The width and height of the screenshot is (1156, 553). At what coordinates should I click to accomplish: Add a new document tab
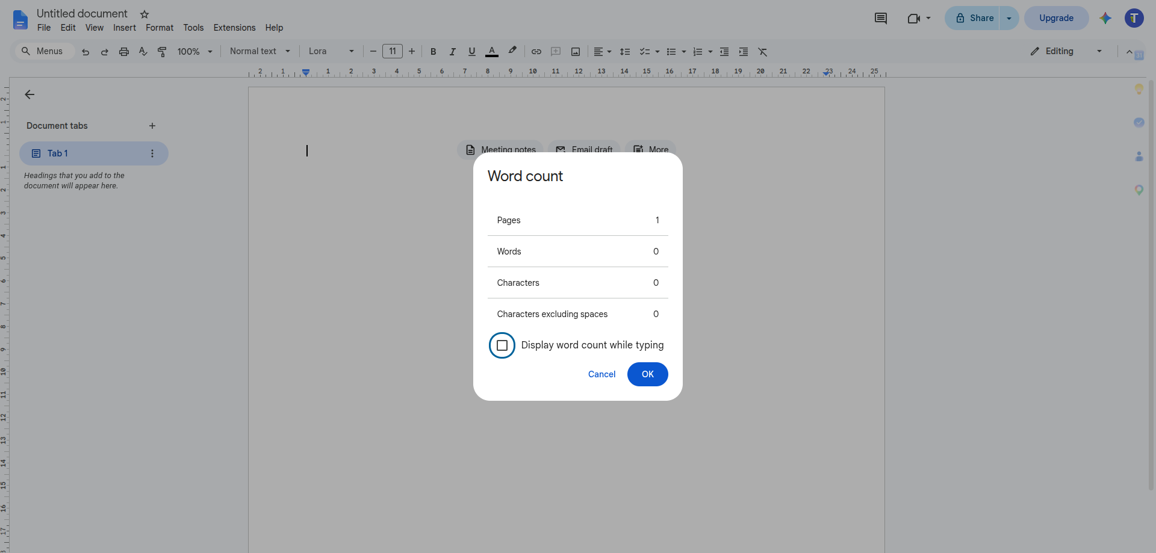point(152,126)
